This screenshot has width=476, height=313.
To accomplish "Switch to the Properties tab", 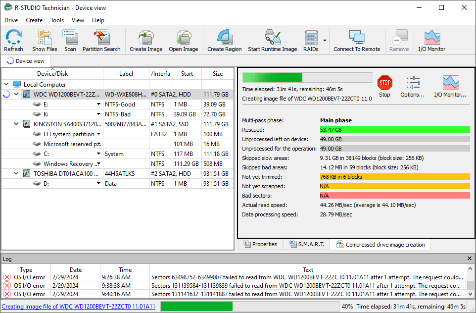I will pos(260,244).
